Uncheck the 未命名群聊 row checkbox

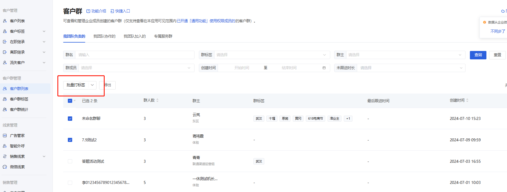point(70,118)
